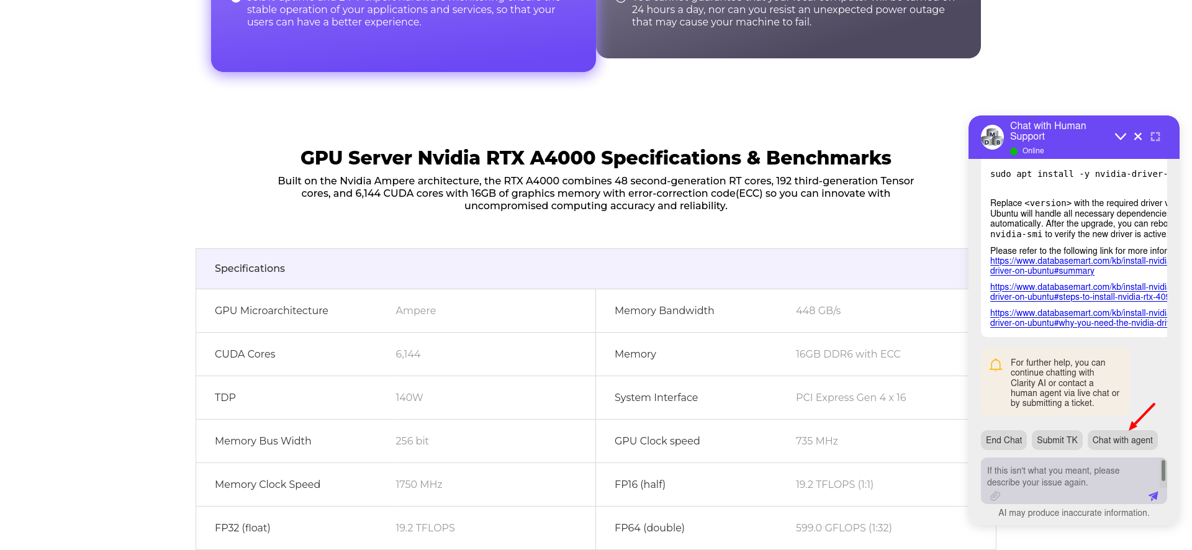The height and width of the screenshot is (550, 1192).
Task: Select the TDP label
Action: [225, 397]
